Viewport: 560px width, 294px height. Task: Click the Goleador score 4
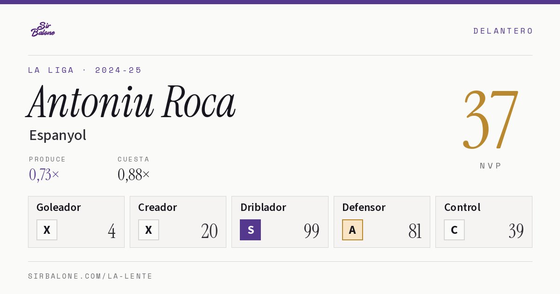(x=112, y=231)
